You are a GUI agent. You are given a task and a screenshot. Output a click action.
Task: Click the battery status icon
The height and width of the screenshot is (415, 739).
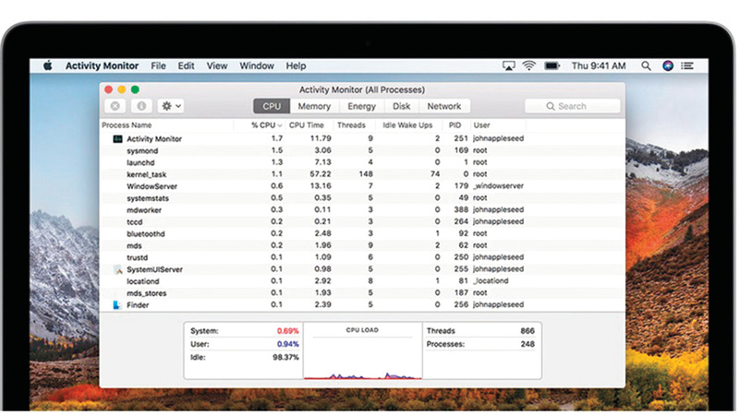(x=551, y=66)
